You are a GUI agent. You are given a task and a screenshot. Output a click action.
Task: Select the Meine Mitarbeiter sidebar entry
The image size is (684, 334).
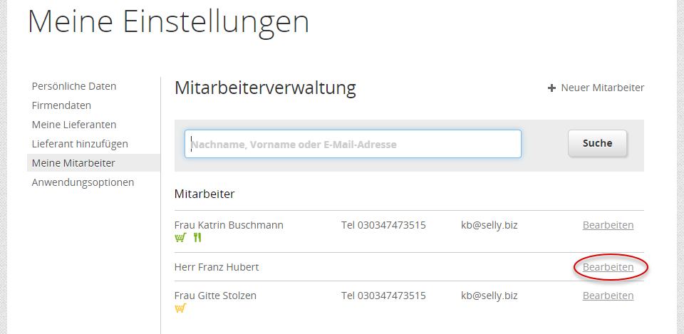coord(73,163)
